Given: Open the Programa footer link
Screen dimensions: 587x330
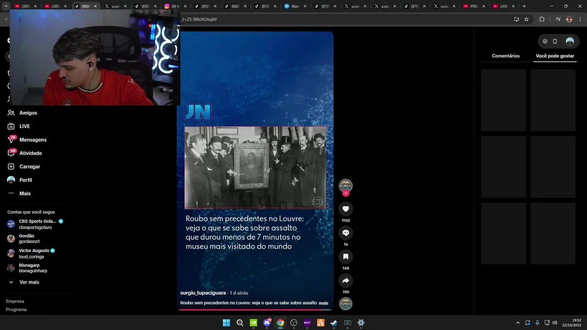Looking at the screenshot, I should [x=16, y=309].
